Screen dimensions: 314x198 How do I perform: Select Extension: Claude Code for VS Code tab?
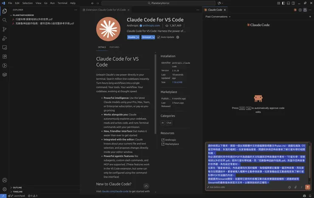pos(106,10)
